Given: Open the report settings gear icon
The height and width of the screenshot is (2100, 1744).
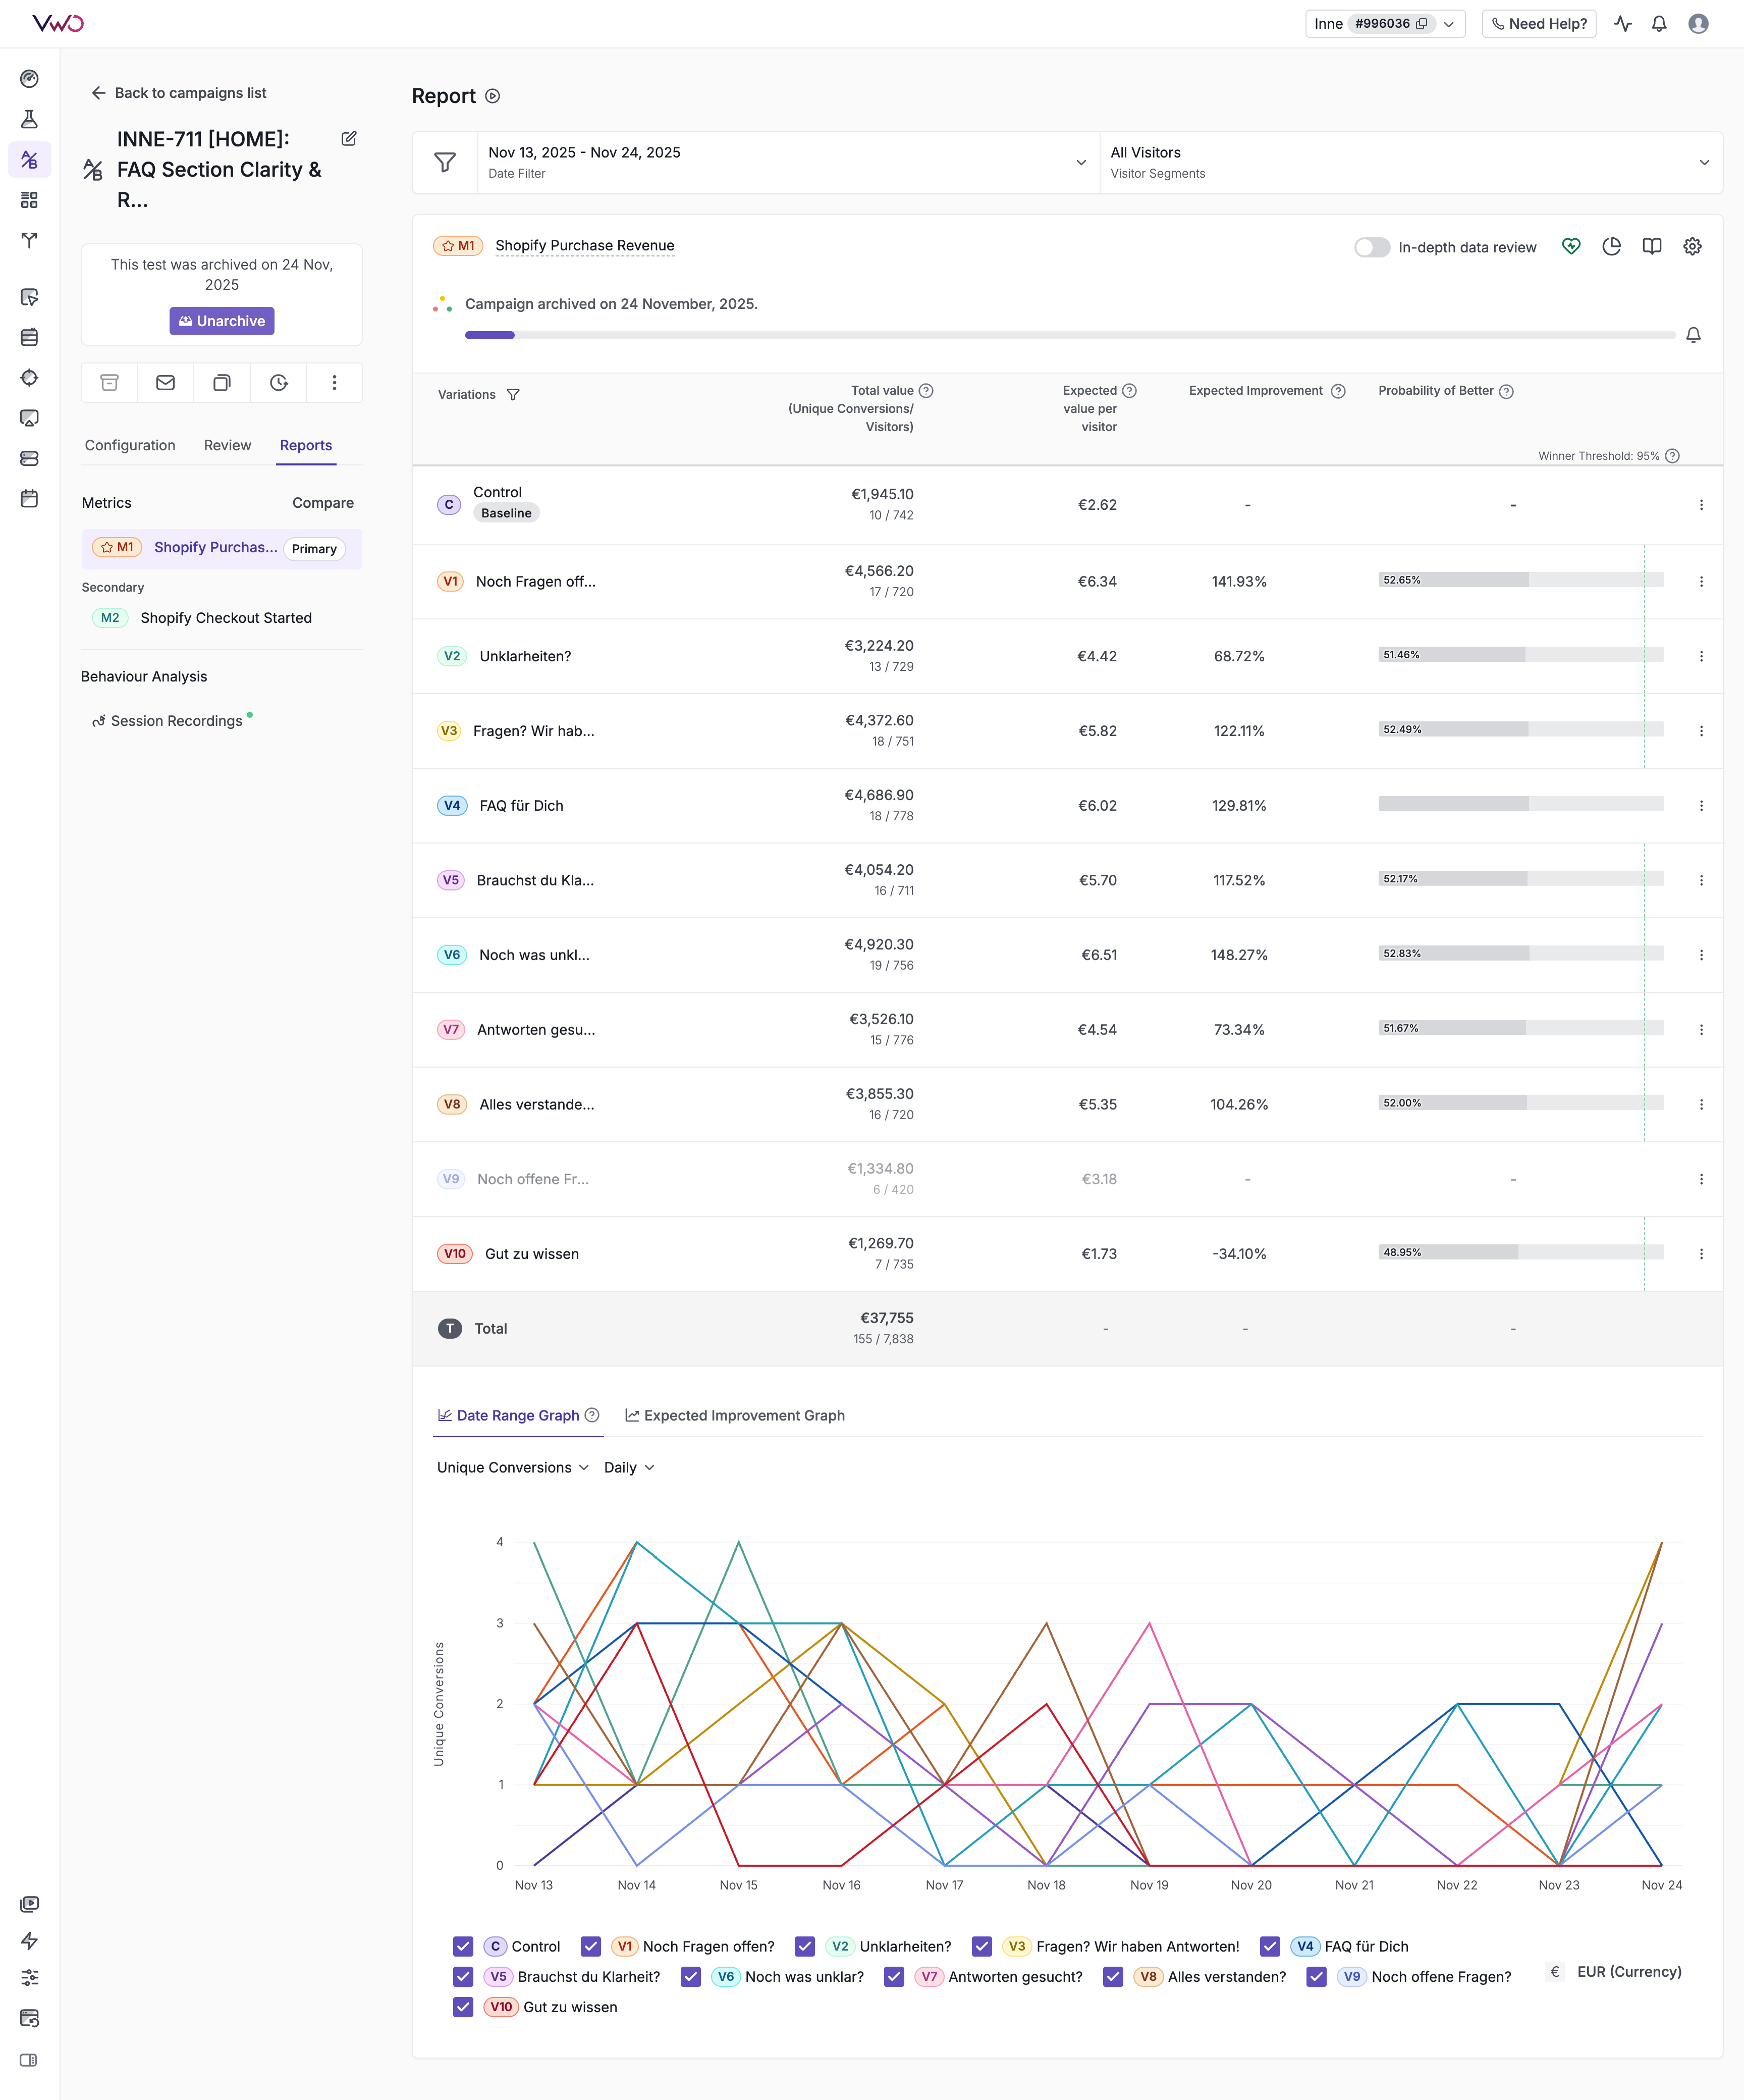Looking at the screenshot, I should tap(1692, 247).
